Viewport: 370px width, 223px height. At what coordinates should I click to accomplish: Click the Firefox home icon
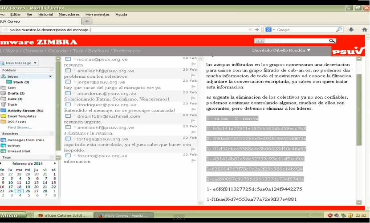pyautogui.click(x=364, y=30)
